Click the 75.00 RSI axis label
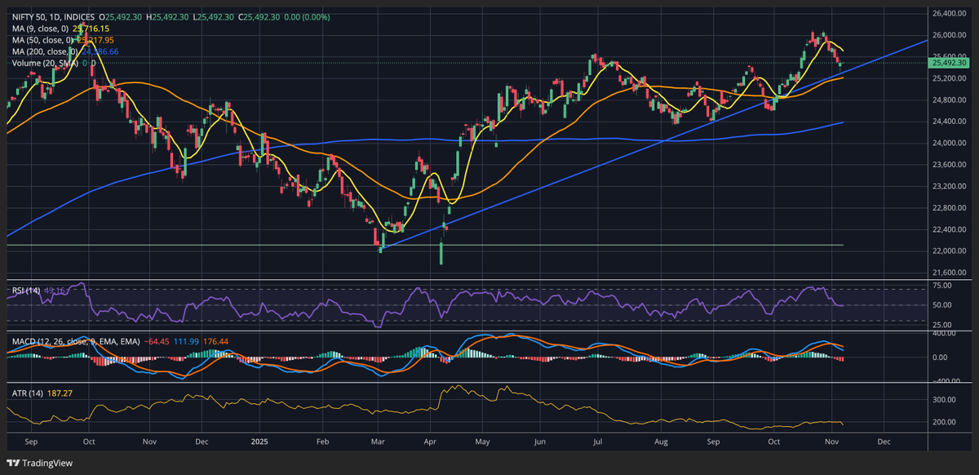This screenshot has height=475, width=979. point(942,286)
